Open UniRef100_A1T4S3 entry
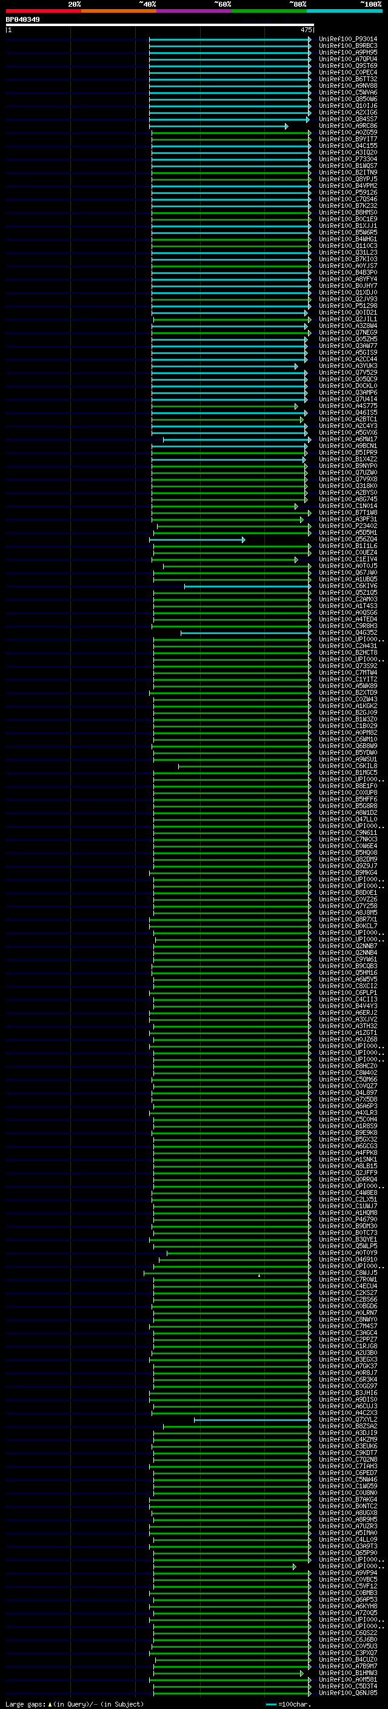Screen dimensions: 388x1709 347,606
